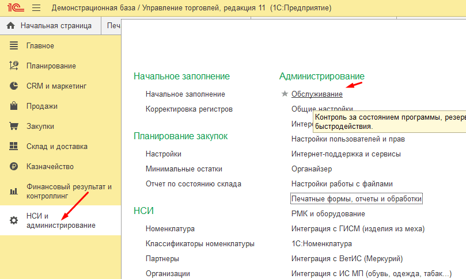Click the НСИ и администрирование gear icon
This screenshot has height=279, width=466.
14,220
